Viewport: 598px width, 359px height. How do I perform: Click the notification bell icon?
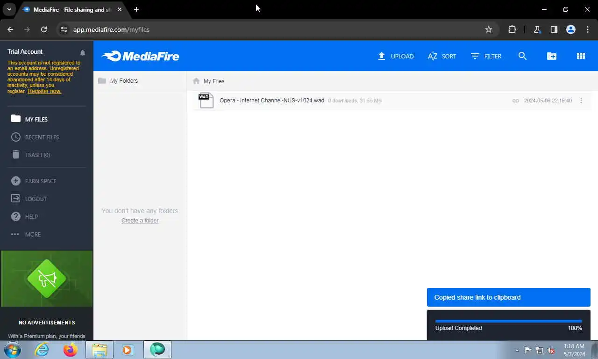(83, 53)
